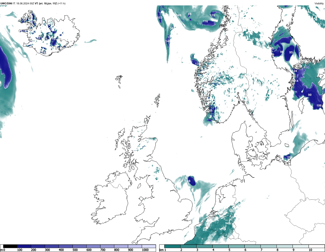Click the "680" value over northern Sweden
Viewport: 325px width, 252px height.
(262, 46)
